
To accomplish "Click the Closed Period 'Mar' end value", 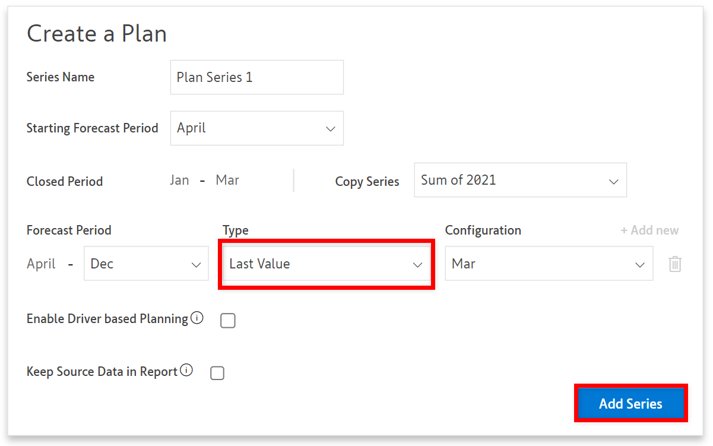I will pyautogui.click(x=227, y=181).
